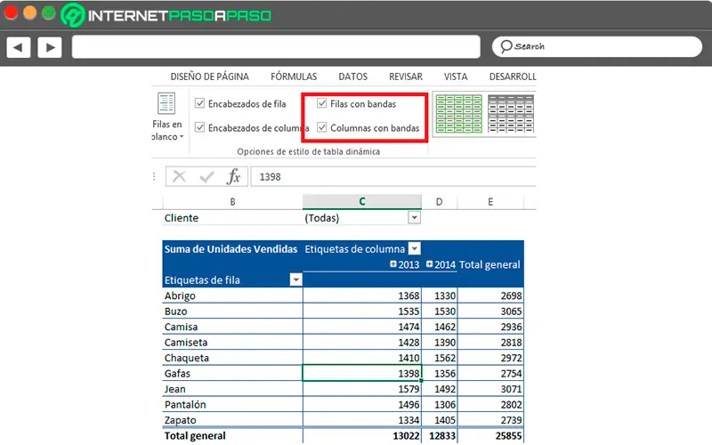Select the cell with value 2936
Viewport: 712px width, 445px height.
(x=490, y=327)
